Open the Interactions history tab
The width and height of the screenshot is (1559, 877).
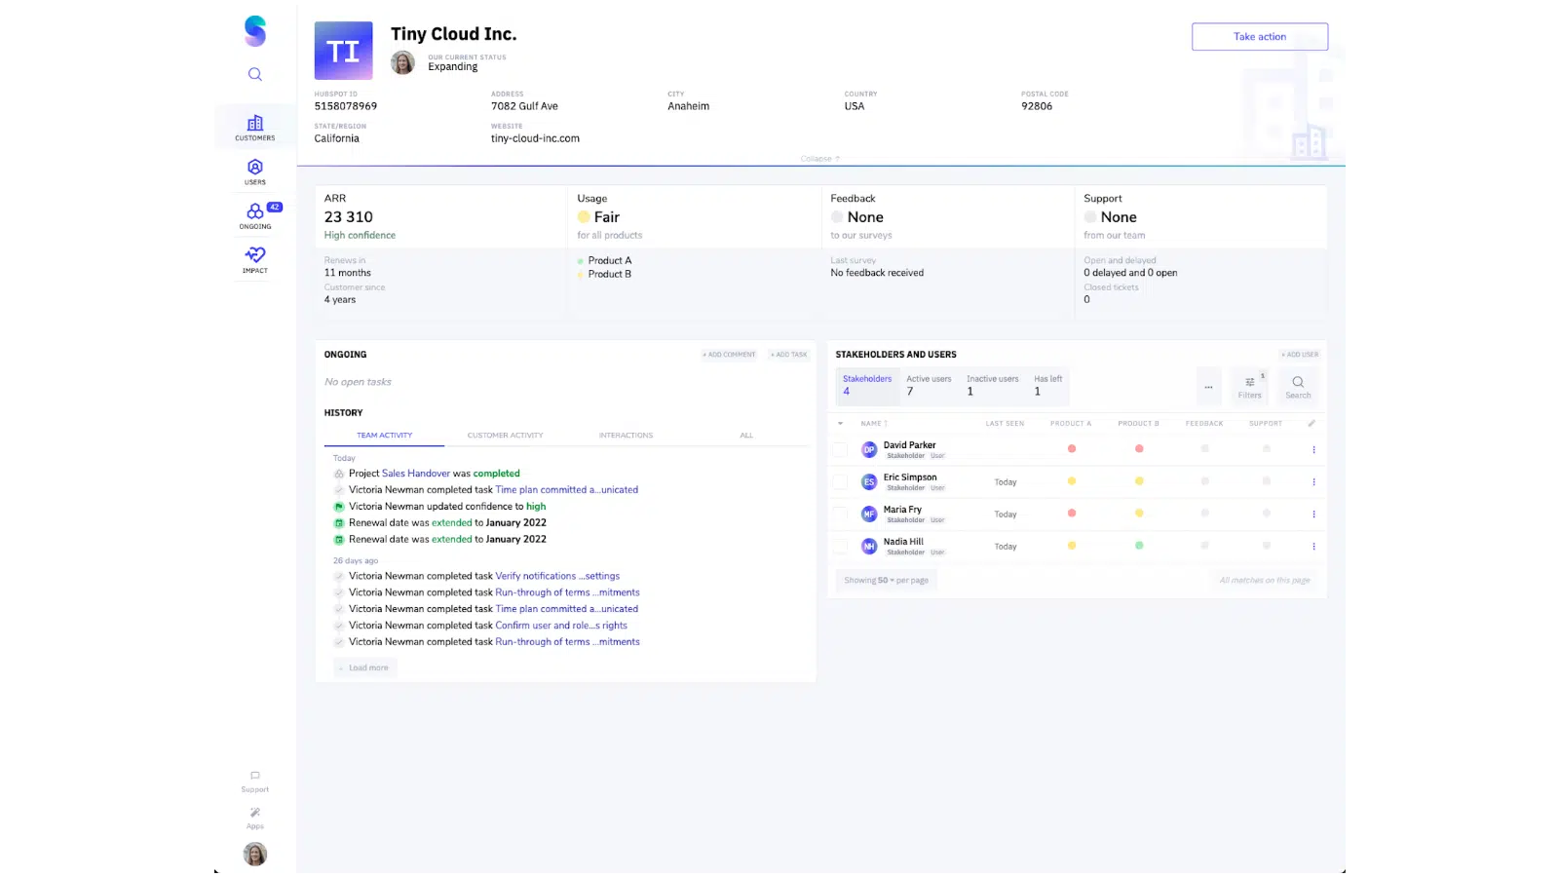coord(626,435)
